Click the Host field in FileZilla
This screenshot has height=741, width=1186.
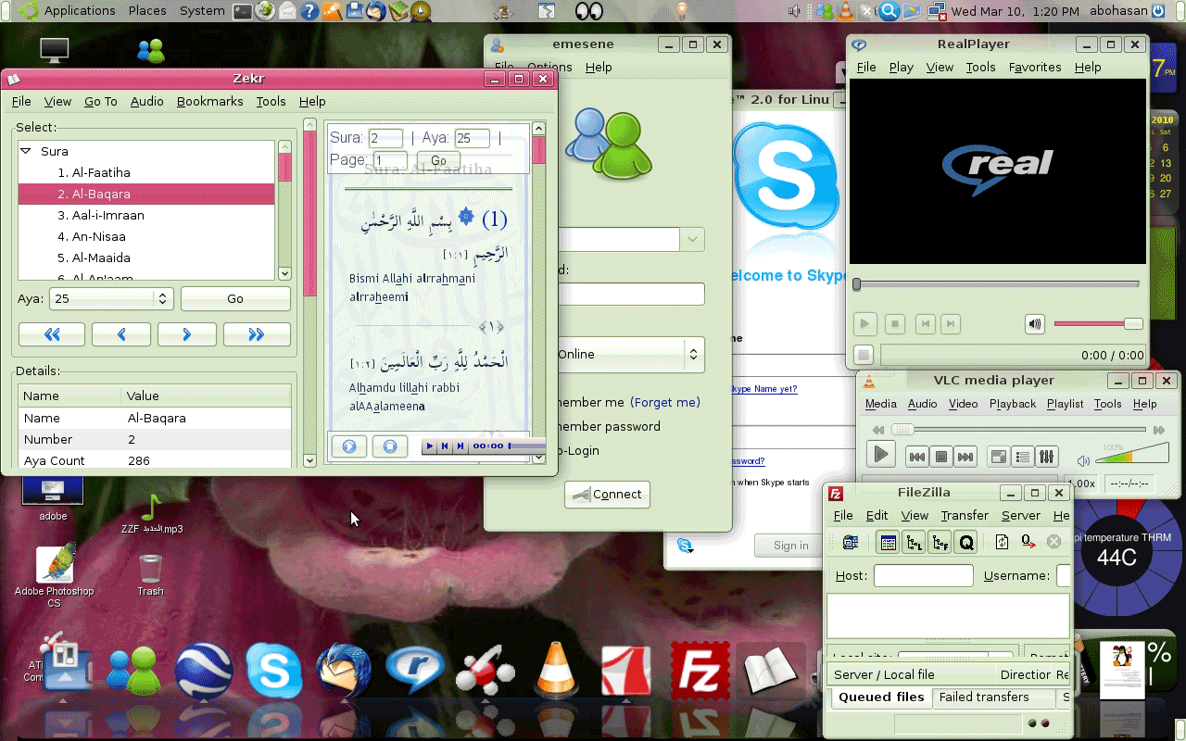[x=923, y=575]
